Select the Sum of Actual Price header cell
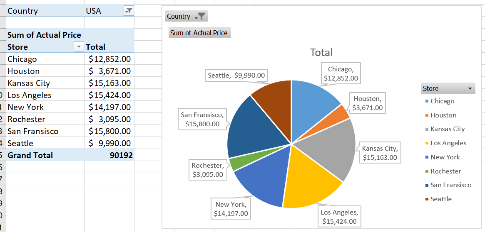The height and width of the screenshot is (232, 485). pyautogui.click(x=45, y=35)
